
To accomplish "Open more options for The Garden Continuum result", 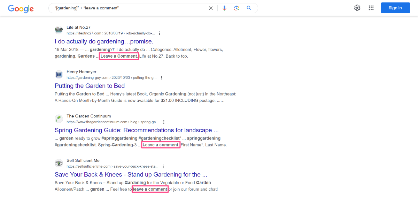I will 164,122.
